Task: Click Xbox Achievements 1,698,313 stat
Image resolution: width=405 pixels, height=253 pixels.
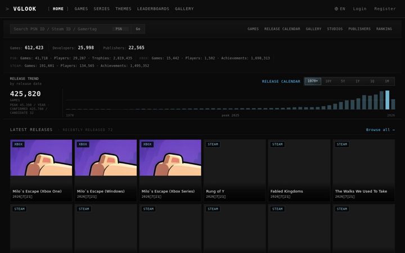Action: (x=245, y=58)
